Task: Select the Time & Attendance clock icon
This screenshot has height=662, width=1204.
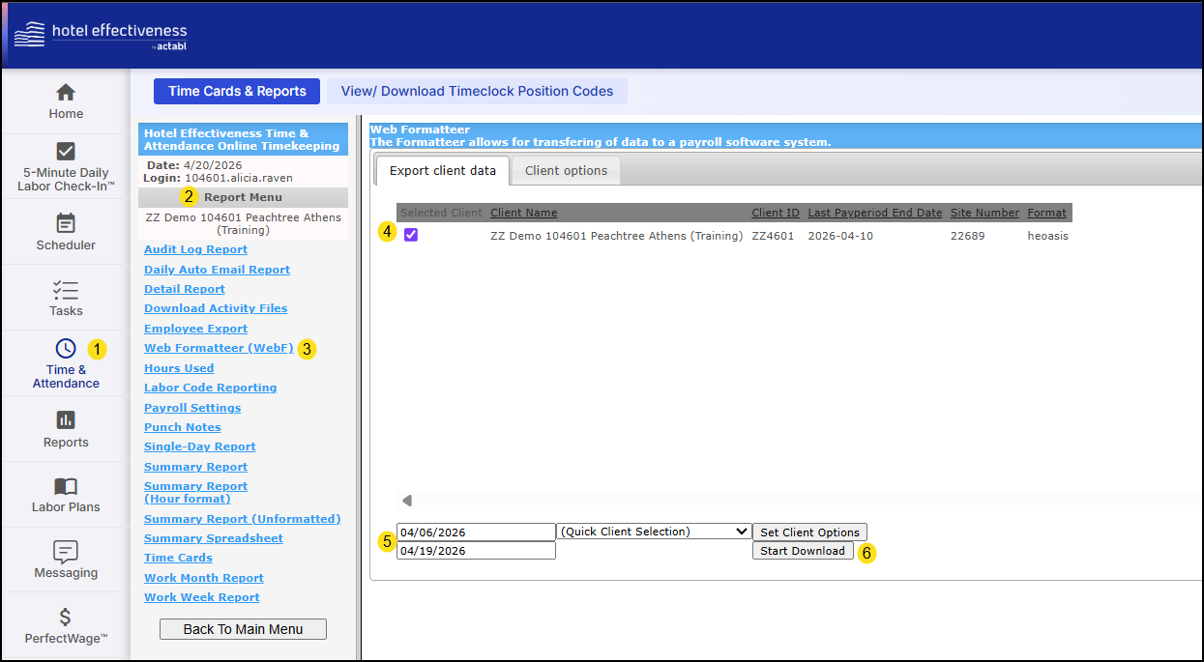Action: (x=66, y=349)
